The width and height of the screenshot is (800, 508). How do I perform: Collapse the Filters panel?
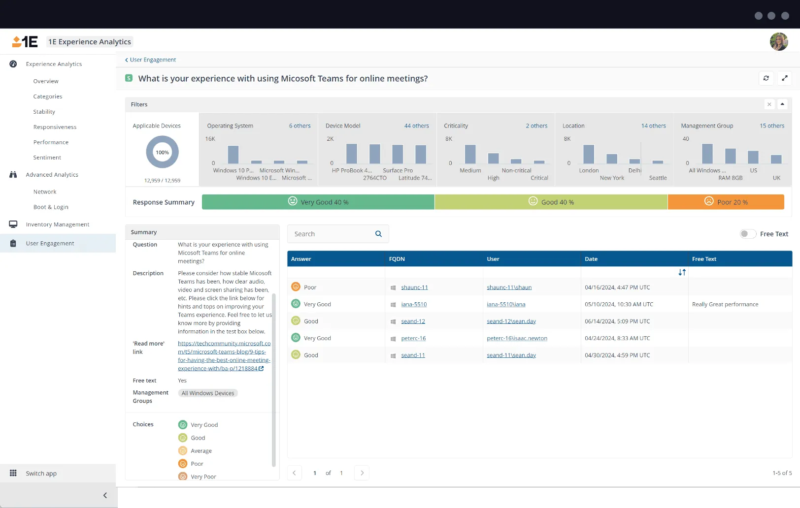pyautogui.click(x=782, y=104)
